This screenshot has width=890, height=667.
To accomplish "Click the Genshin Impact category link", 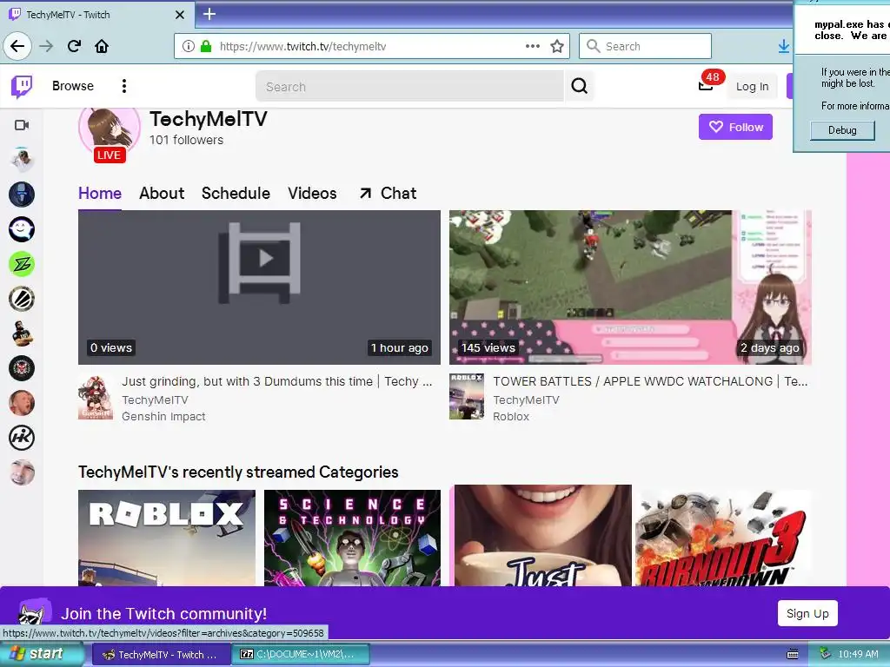I will tap(163, 416).
